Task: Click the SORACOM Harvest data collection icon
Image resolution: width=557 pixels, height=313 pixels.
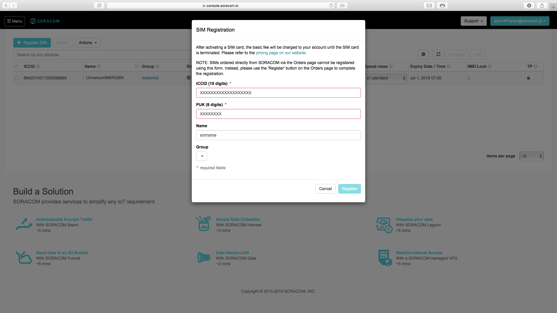Action: point(203,224)
